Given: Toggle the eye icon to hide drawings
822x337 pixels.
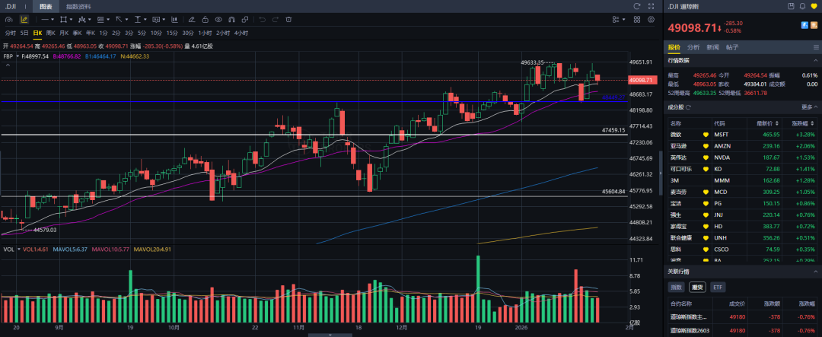Looking at the screenshot, I should (x=218, y=20).
